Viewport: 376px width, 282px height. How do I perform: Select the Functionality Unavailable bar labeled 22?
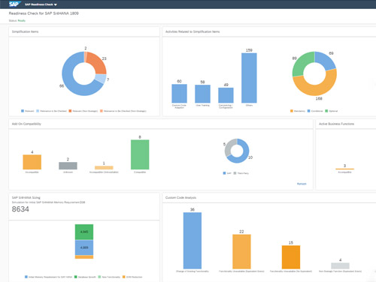[x=241, y=251]
